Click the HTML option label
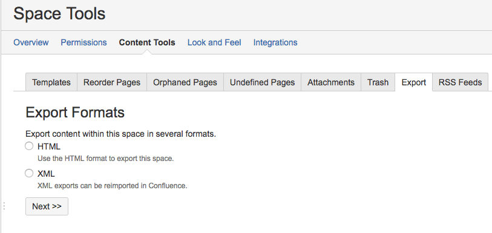The width and height of the screenshot is (492, 233). click(x=49, y=146)
